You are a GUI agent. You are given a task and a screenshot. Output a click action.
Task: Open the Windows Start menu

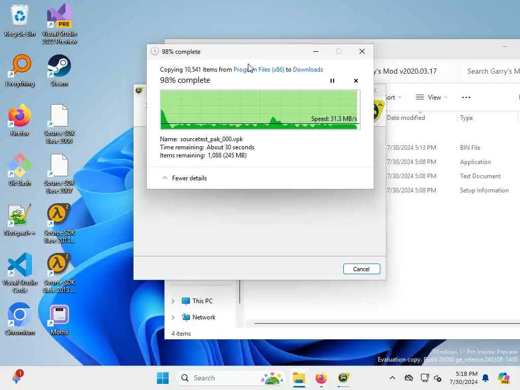tap(162, 378)
